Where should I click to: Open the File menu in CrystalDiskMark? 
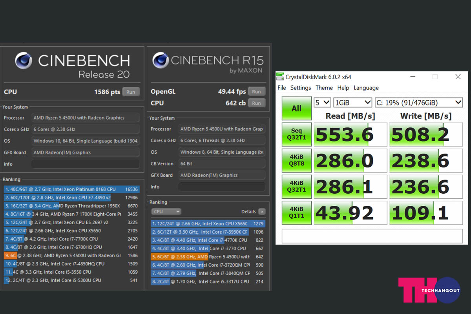(282, 88)
